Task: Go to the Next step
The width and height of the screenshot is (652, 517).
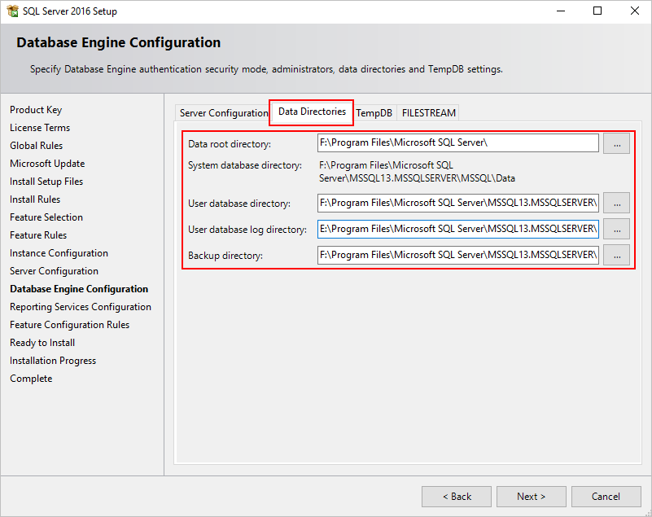Action: tap(531, 497)
